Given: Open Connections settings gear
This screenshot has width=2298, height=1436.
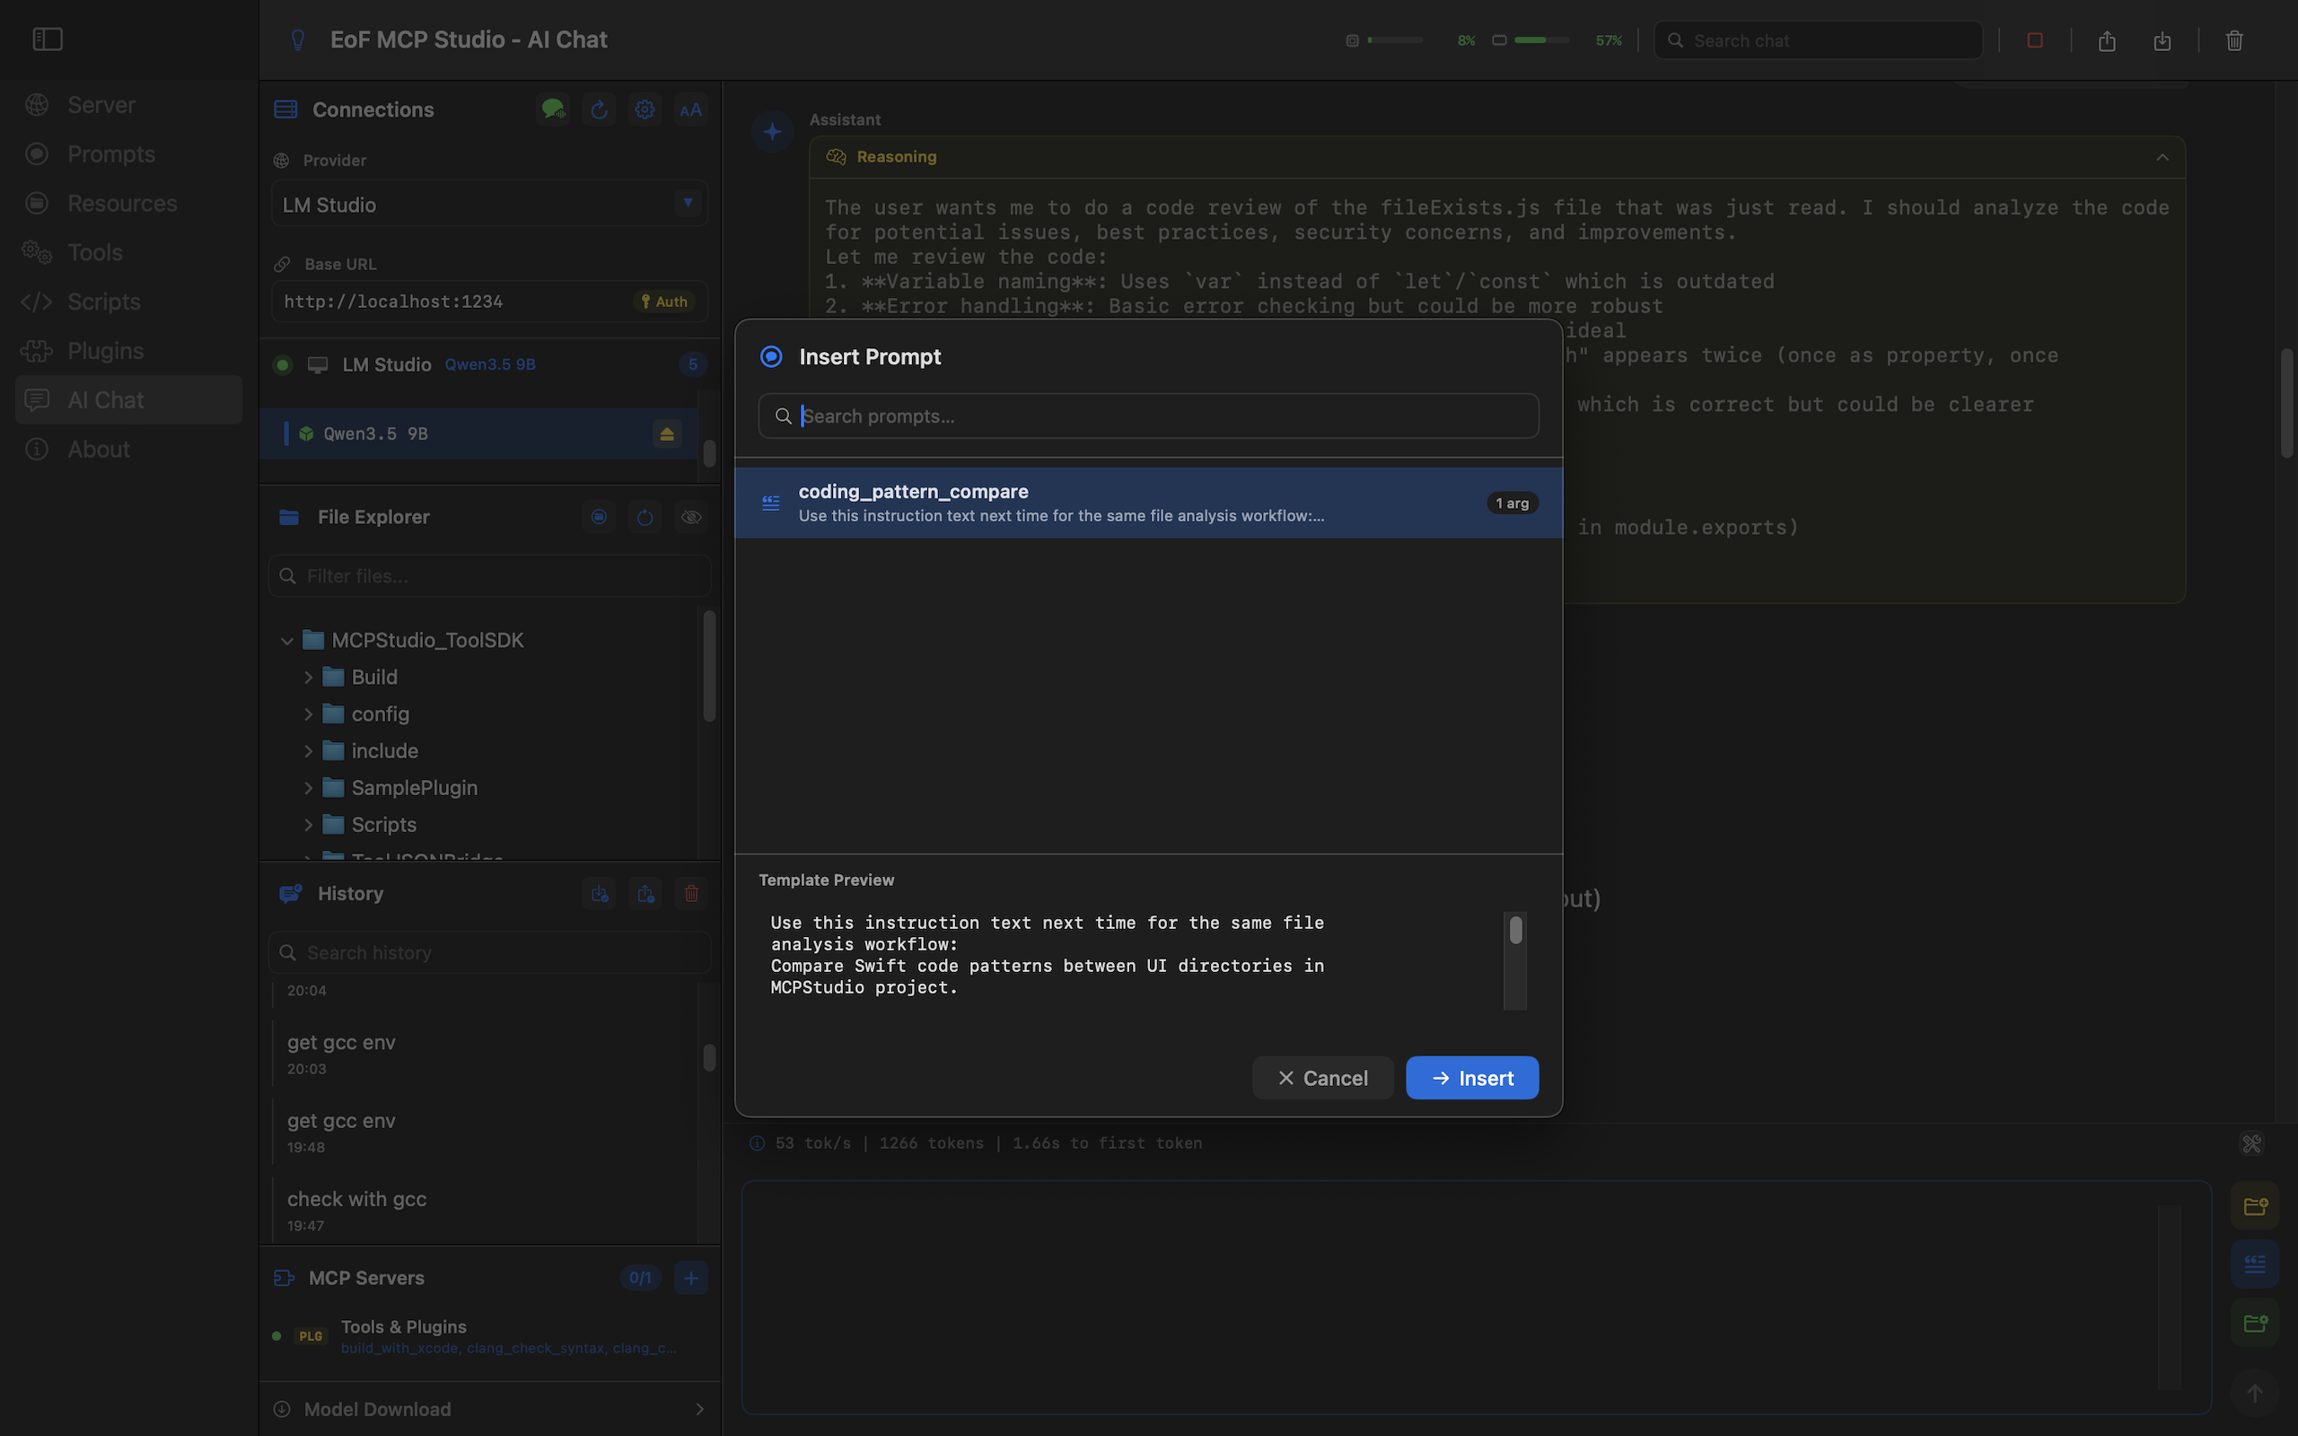Looking at the screenshot, I should [x=645, y=109].
